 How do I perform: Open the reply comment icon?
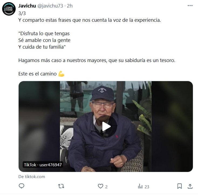pos(22,186)
